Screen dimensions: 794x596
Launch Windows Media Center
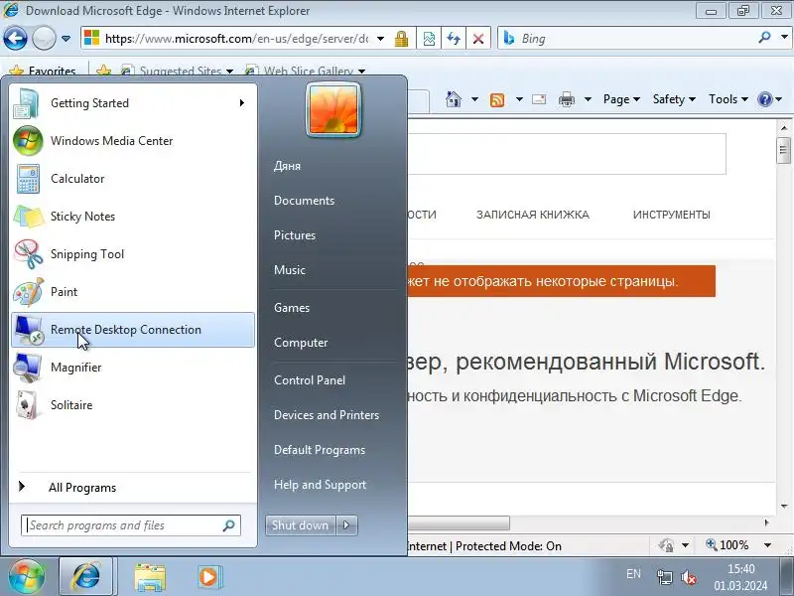(x=133, y=141)
